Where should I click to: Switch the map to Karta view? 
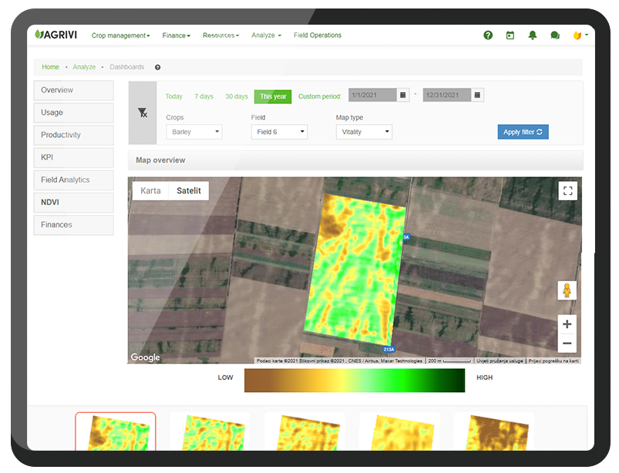(150, 190)
